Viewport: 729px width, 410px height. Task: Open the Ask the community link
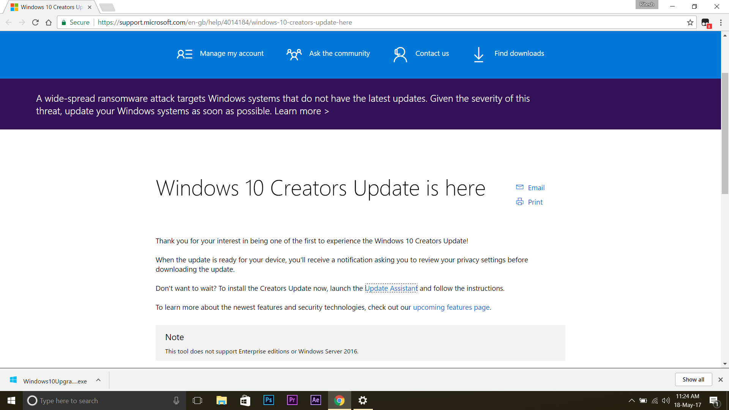(339, 54)
